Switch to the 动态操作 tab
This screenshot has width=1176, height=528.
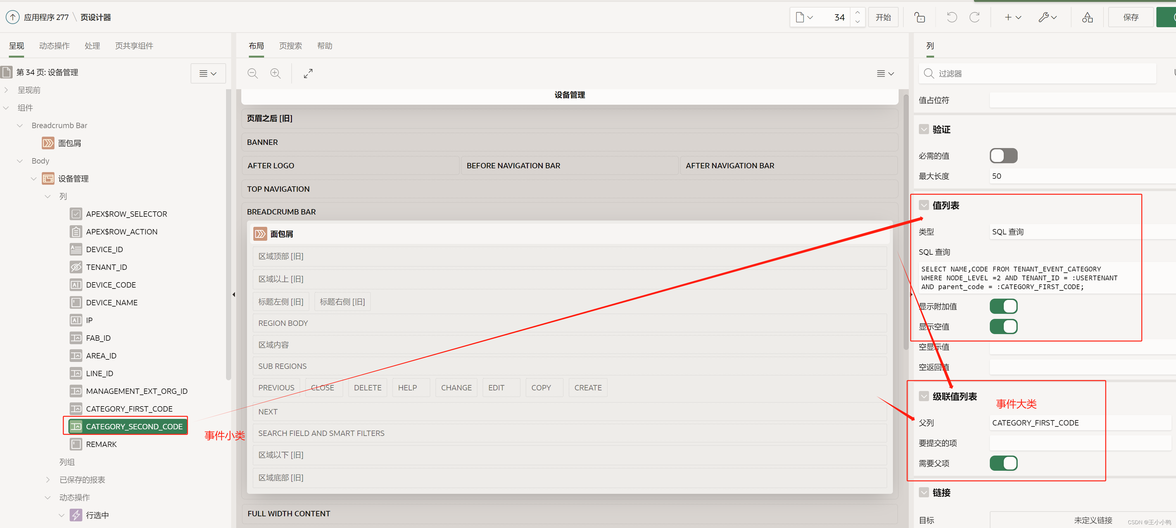(x=54, y=46)
